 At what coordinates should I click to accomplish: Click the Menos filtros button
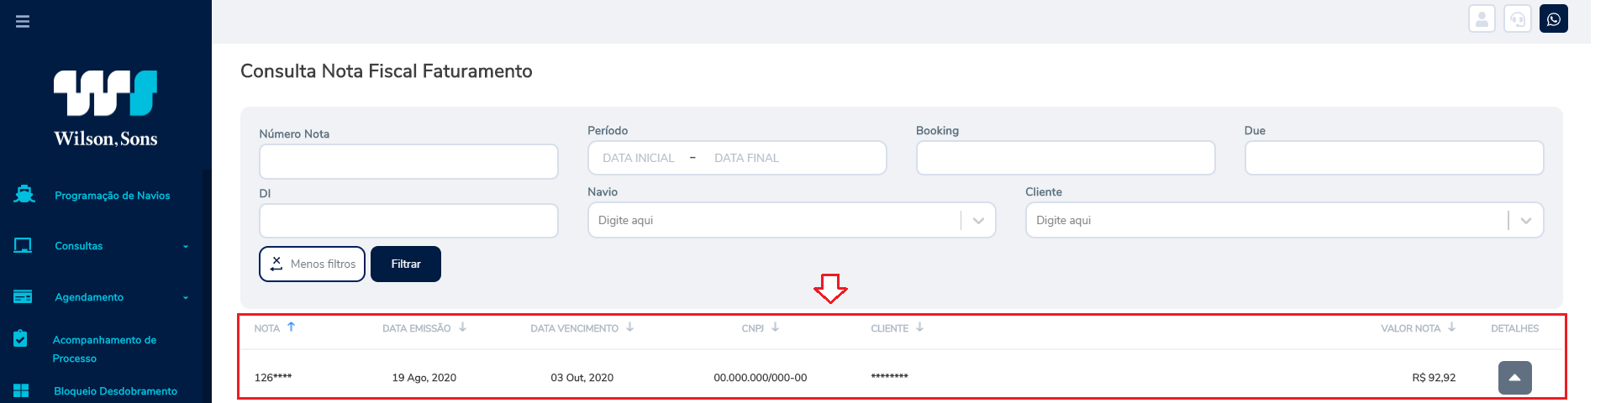pyautogui.click(x=312, y=264)
